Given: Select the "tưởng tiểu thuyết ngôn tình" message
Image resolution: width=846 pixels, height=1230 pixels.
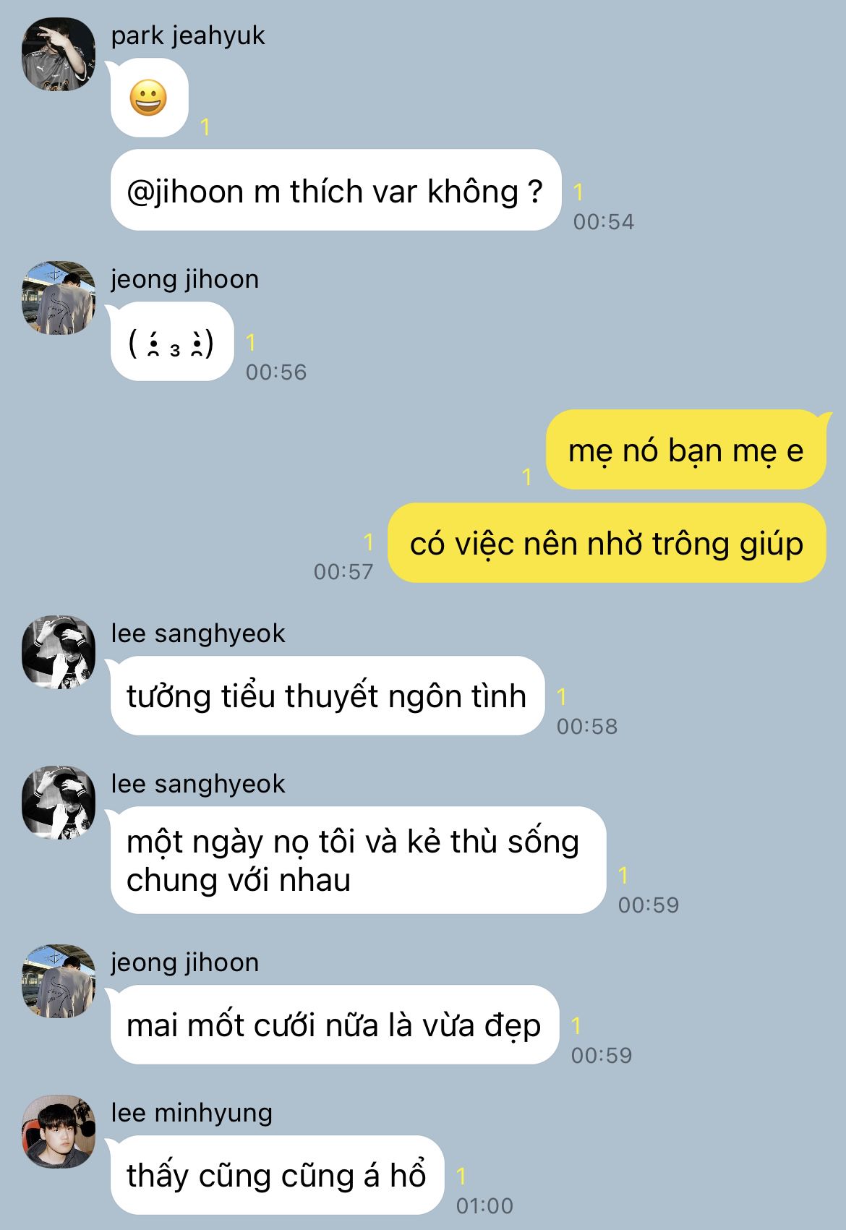Looking at the screenshot, I should pyautogui.click(x=327, y=696).
